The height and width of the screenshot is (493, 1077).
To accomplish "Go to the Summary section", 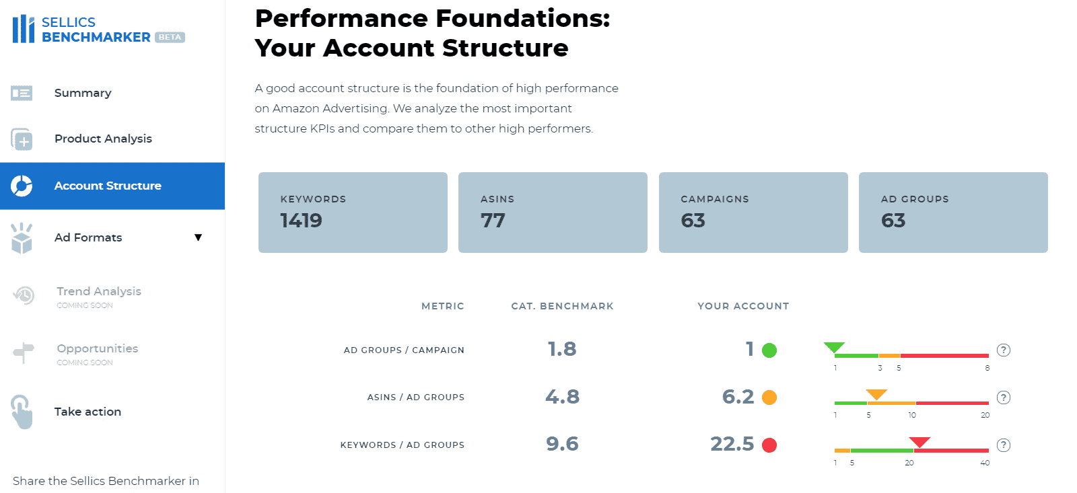I will pos(83,93).
